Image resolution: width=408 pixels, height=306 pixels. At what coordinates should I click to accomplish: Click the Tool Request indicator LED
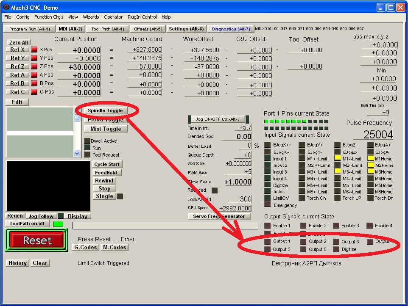(x=87, y=155)
